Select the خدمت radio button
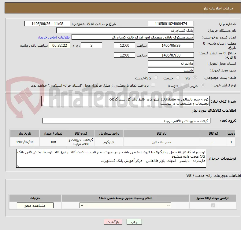The width and height of the screenshot is (241, 230). 178,78
